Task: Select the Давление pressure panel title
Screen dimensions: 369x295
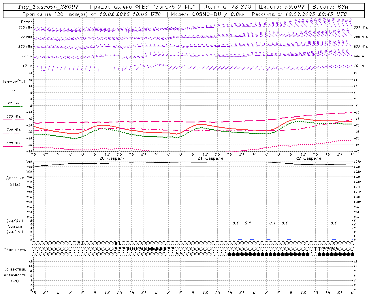Action: 15,178
